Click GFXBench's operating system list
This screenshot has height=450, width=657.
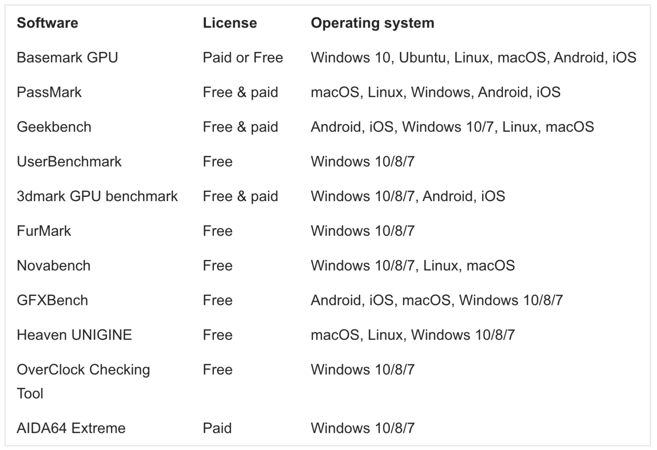tap(436, 300)
